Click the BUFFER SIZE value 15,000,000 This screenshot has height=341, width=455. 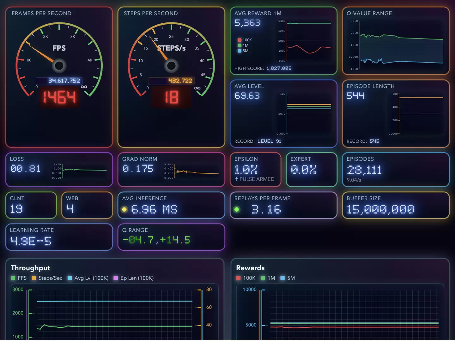pos(380,209)
